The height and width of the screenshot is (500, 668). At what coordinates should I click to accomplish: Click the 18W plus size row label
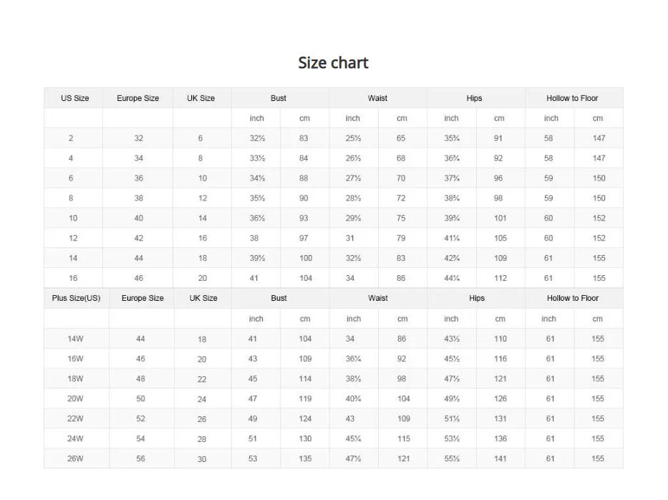(x=75, y=378)
